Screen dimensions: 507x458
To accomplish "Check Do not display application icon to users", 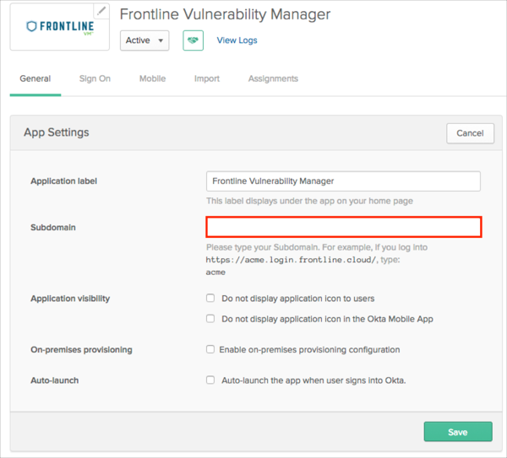I will 210,299.
